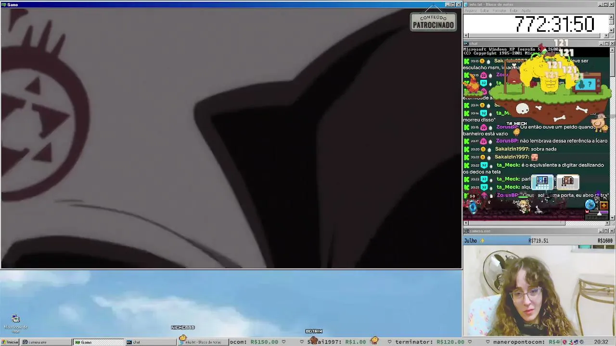616x346 pixels.
Task: Click the chat horizontal scrollbar left arrow
Action: 466,223
